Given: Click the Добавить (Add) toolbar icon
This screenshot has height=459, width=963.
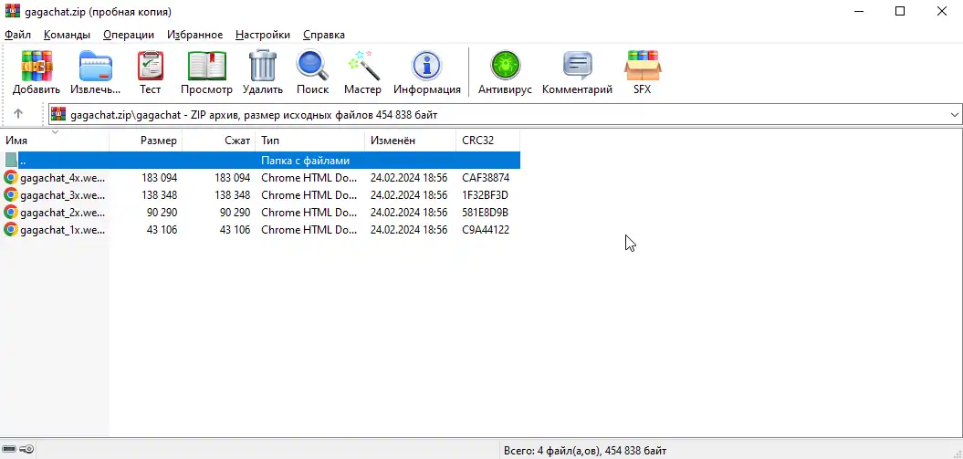Looking at the screenshot, I should [x=37, y=67].
